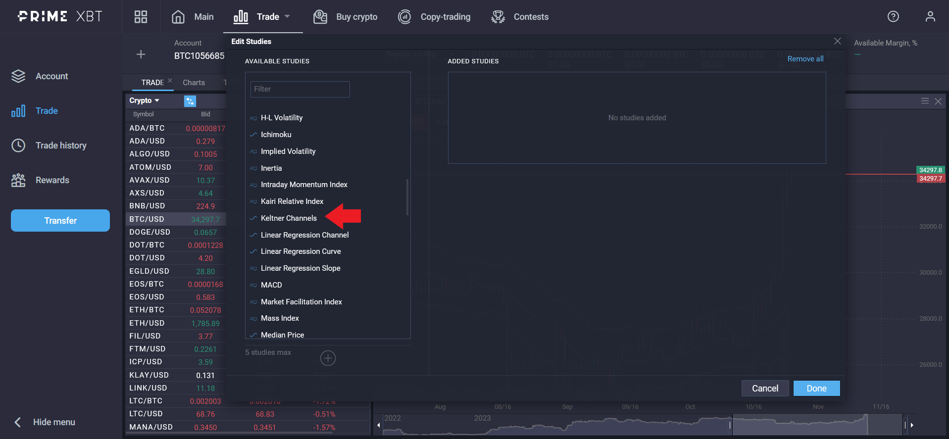The width and height of the screenshot is (949, 439).
Task: Click the add study plus circle
Action: (328, 358)
